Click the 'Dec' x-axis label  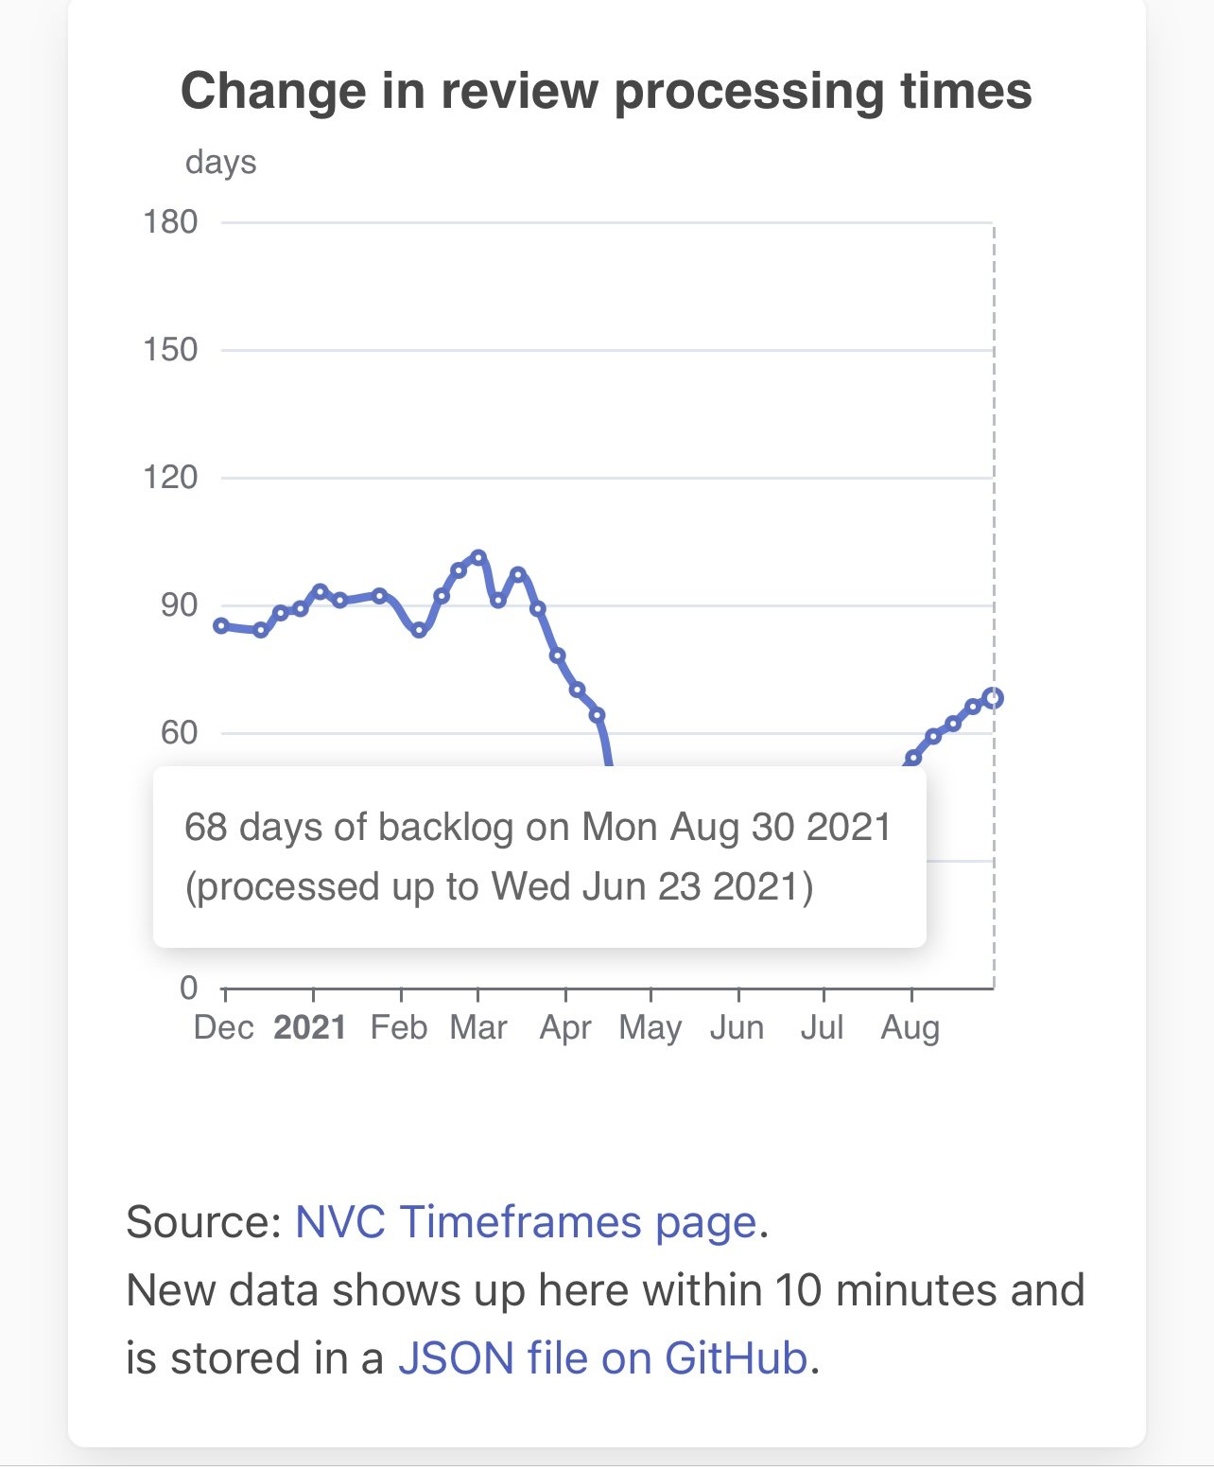[x=224, y=1027]
